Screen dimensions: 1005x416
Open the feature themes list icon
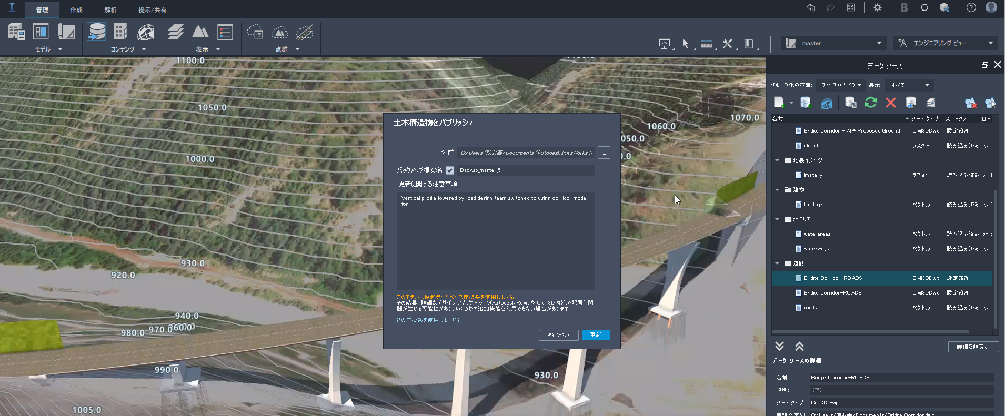tap(225, 32)
